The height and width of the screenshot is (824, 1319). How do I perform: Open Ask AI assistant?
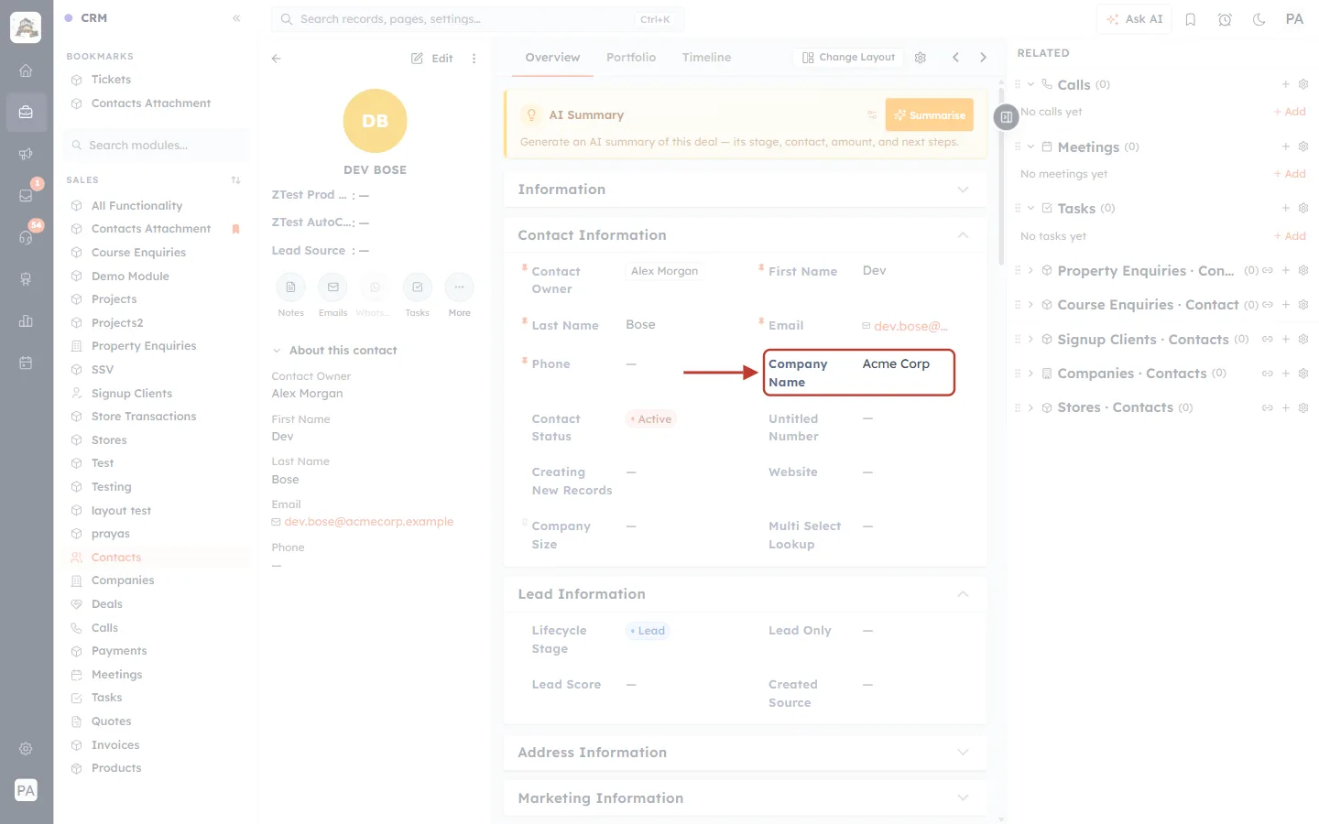tap(1134, 19)
